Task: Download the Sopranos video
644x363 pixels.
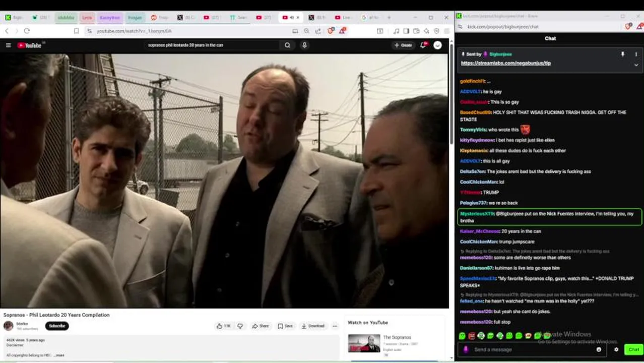Action: (x=313, y=326)
